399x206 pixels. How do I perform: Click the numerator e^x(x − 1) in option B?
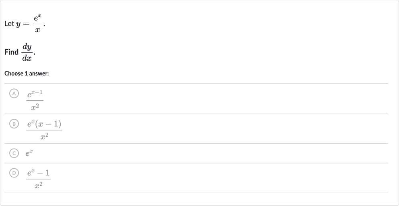click(44, 124)
